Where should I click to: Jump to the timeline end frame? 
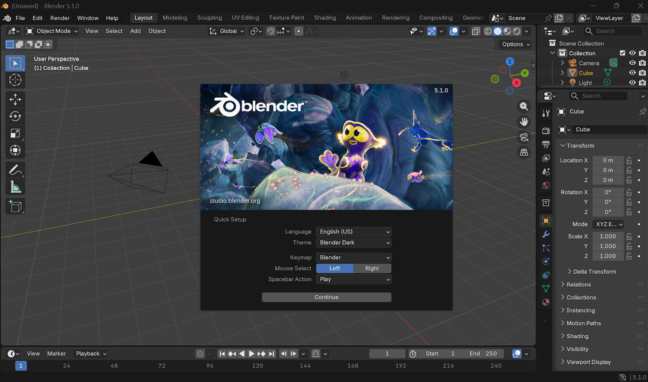tap(271, 354)
